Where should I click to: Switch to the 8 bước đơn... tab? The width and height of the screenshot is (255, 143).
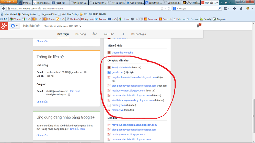tap(98, 3)
